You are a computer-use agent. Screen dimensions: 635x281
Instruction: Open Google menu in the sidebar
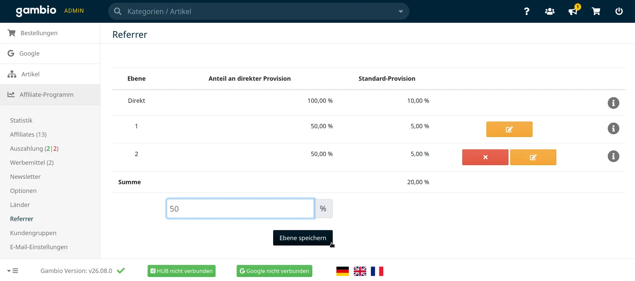pyautogui.click(x=50, y=54)
